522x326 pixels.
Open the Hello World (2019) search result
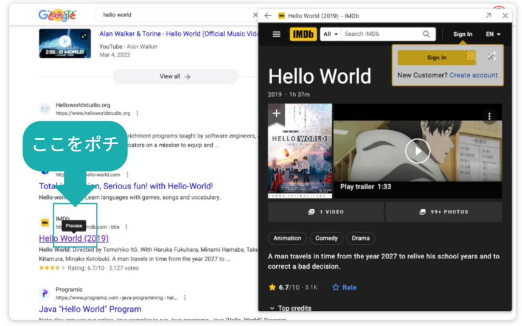click(x=74, y=238)
